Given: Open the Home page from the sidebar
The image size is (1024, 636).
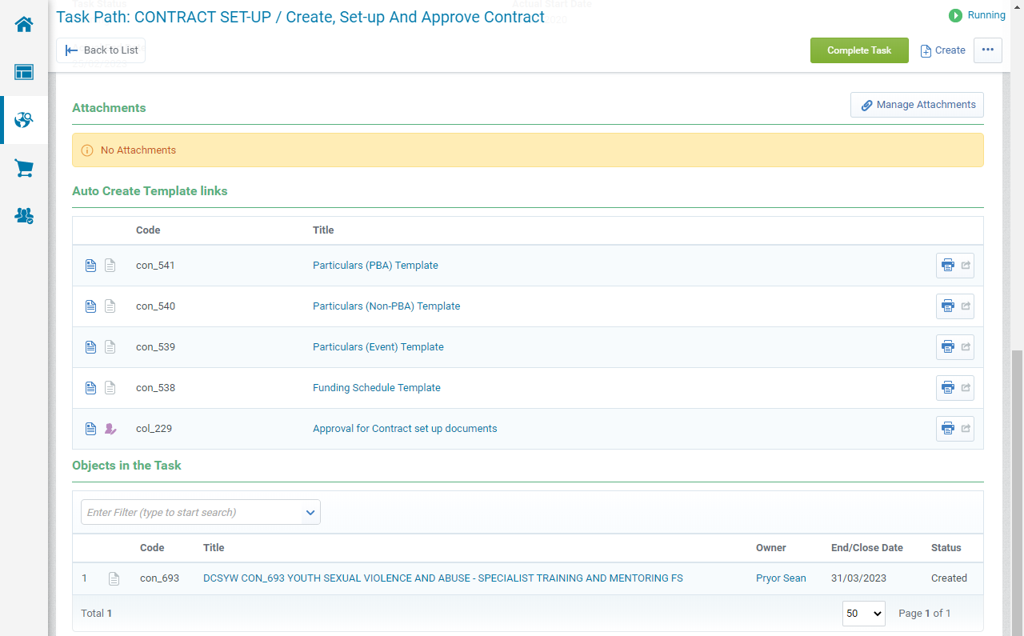Looking at the screenshot, I should coord(23,24).
